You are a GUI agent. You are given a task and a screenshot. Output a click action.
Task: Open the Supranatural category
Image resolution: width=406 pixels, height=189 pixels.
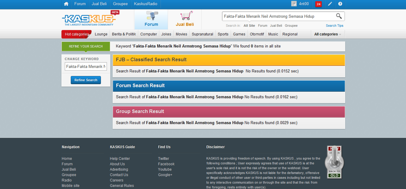coord(202,34)
